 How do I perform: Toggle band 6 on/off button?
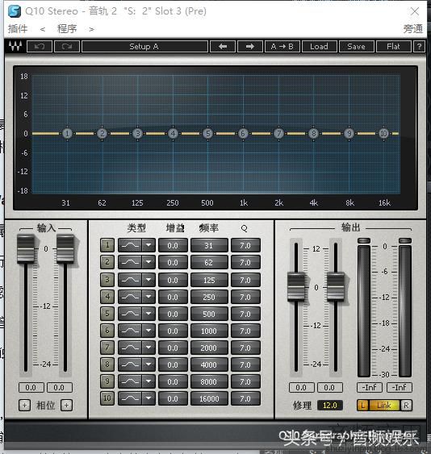[107, 331]
